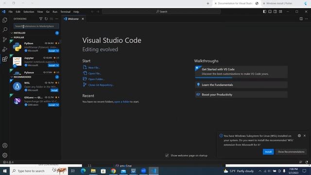Image resolution: width=311 pixels, height=175 pixels.
Task: Open Extensions panel more actions menu
Action: pyautogui.click(x=57, y=19)
